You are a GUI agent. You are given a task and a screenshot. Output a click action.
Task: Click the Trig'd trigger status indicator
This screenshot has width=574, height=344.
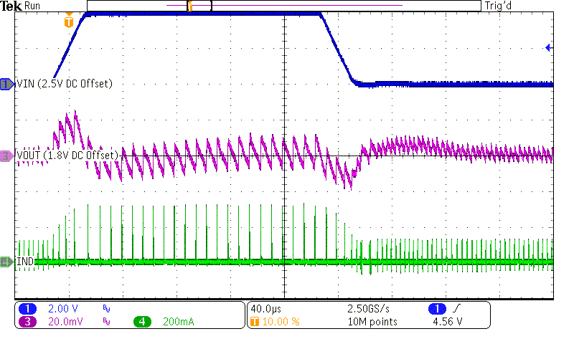pos(499,6)
